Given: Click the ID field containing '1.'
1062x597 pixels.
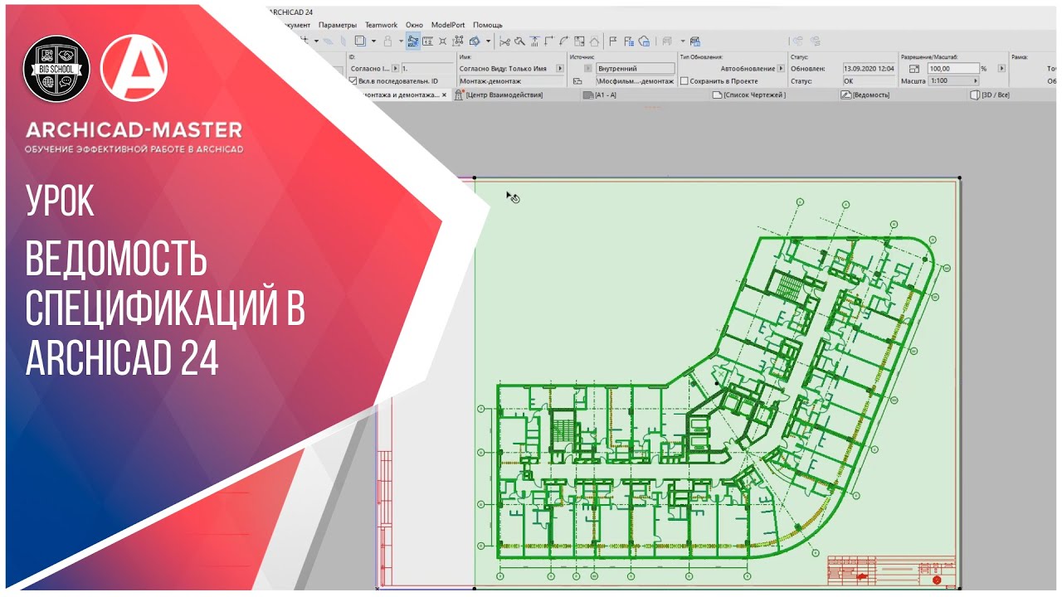Looking at the screenshot, I should point(428,69).
